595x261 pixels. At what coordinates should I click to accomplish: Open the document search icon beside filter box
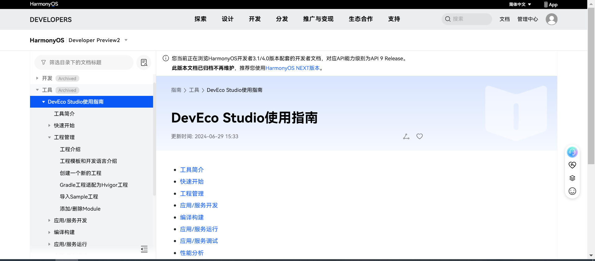pyautogui.click(x=144, y=62)
